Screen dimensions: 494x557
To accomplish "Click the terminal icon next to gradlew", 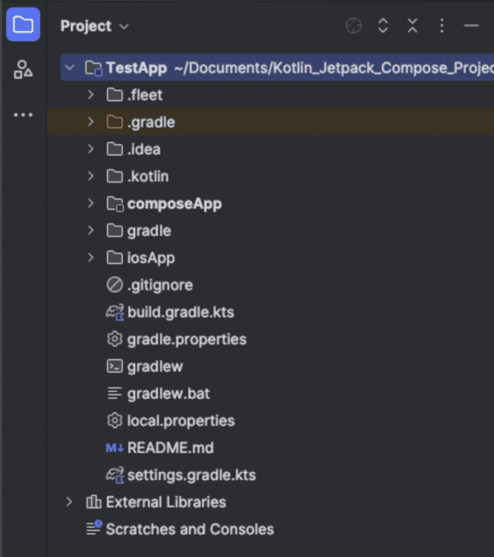I will 114,366.
